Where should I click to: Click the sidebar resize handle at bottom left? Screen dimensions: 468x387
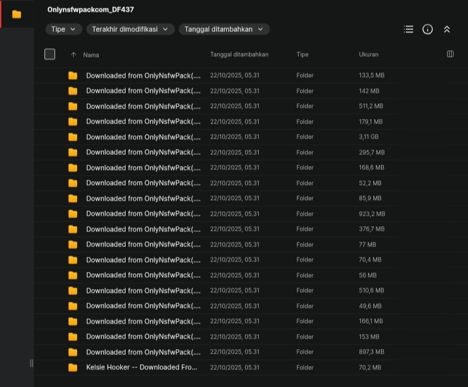(31, 363)
